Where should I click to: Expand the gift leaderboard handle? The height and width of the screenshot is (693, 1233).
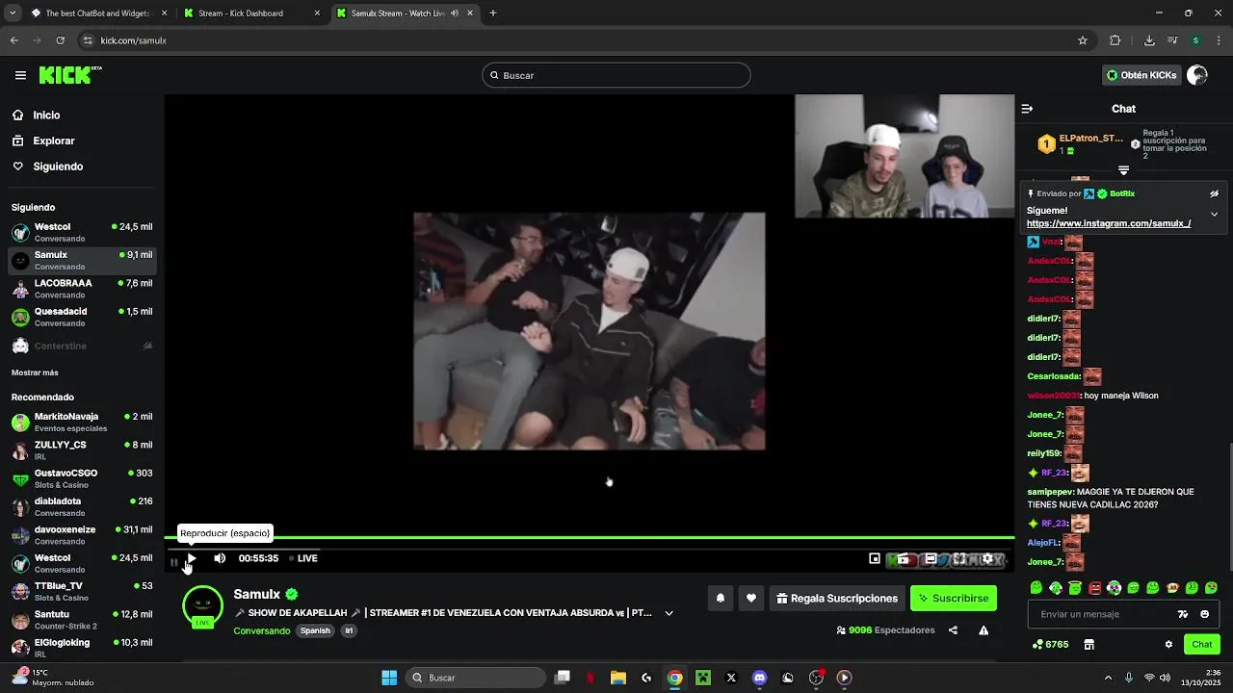tap(1123, 170)
